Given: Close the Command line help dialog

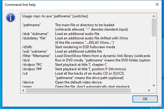Looking at the screenshot, I should 157,4.
